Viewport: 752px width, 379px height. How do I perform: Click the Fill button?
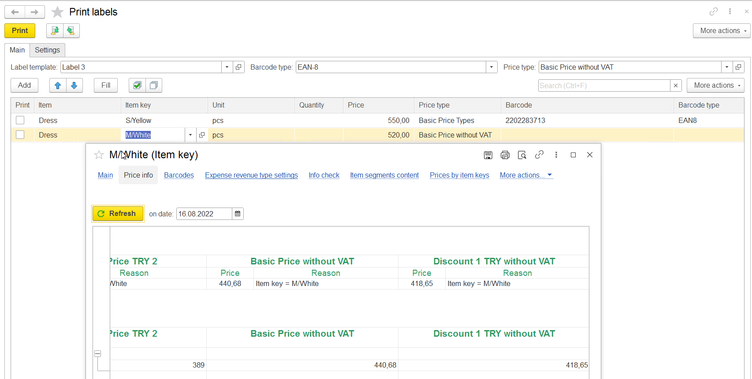(106, 85)
